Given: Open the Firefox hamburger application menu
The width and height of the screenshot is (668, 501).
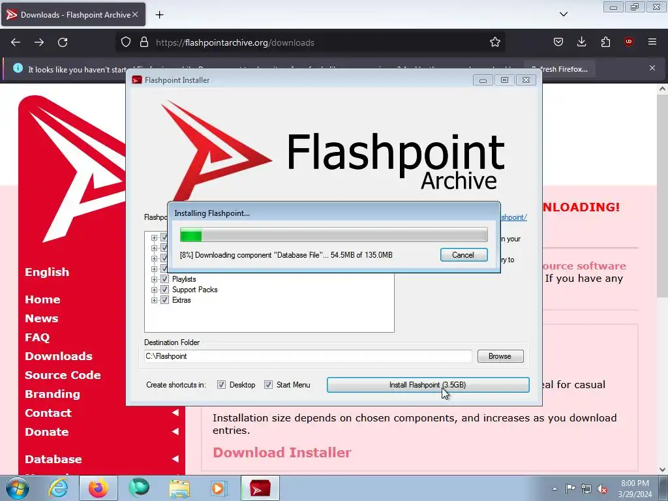Looking at the screenshot, I should pyautogui.click(x=652, y=42).
